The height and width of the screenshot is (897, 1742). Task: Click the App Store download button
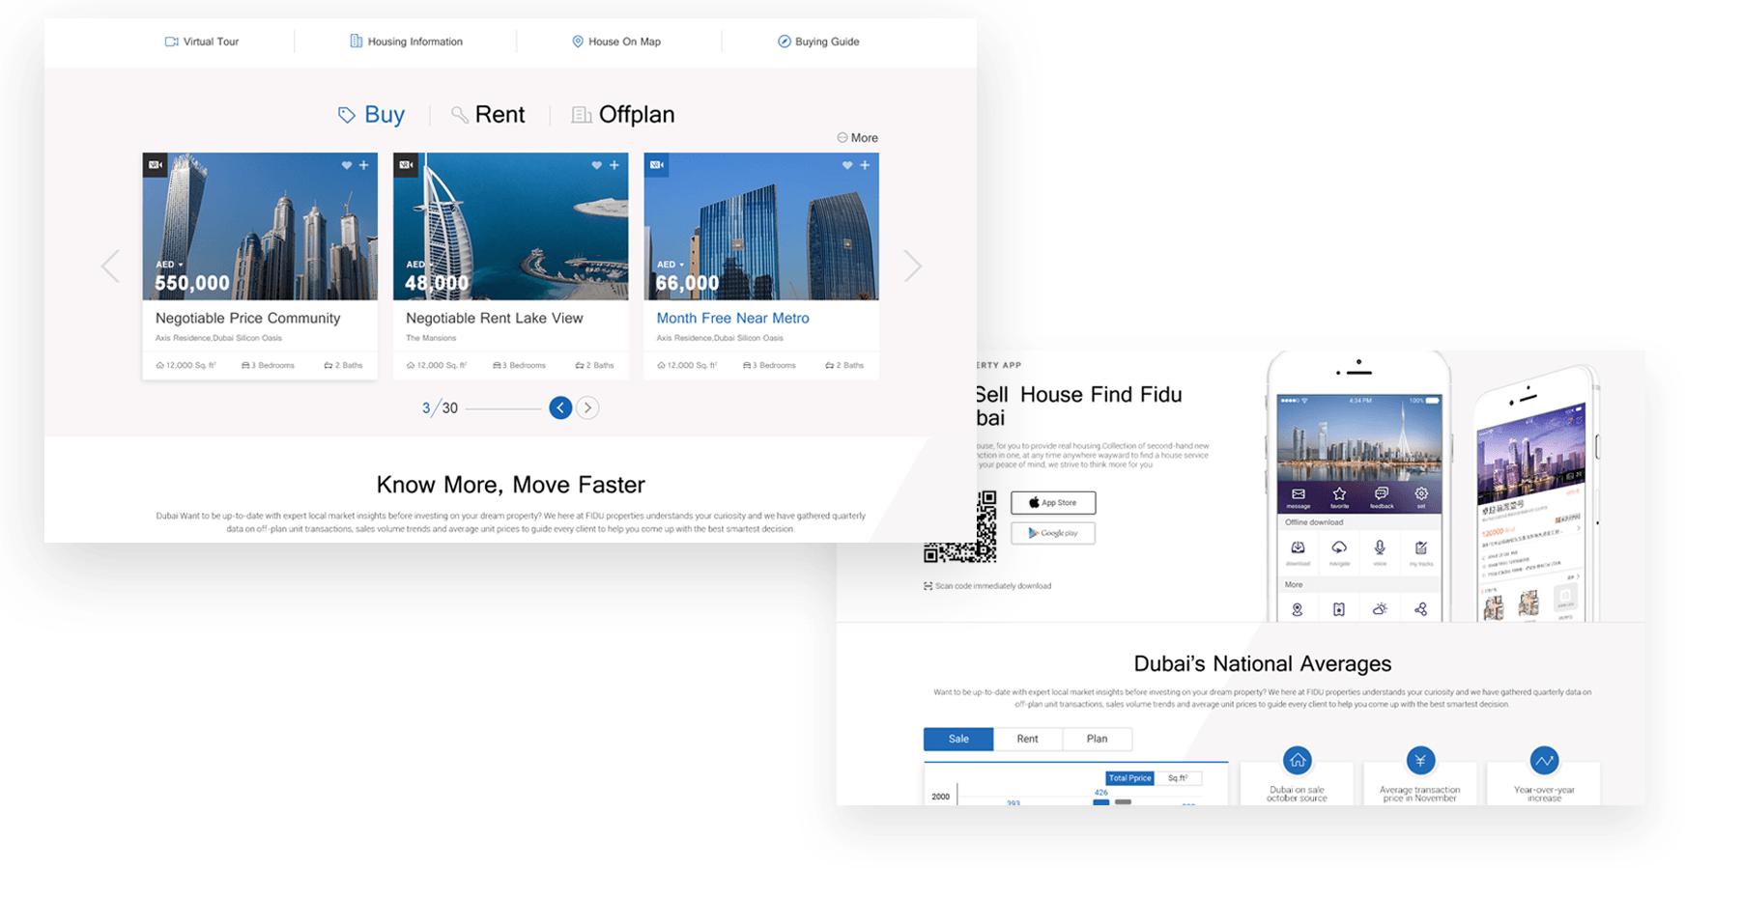1053,503
